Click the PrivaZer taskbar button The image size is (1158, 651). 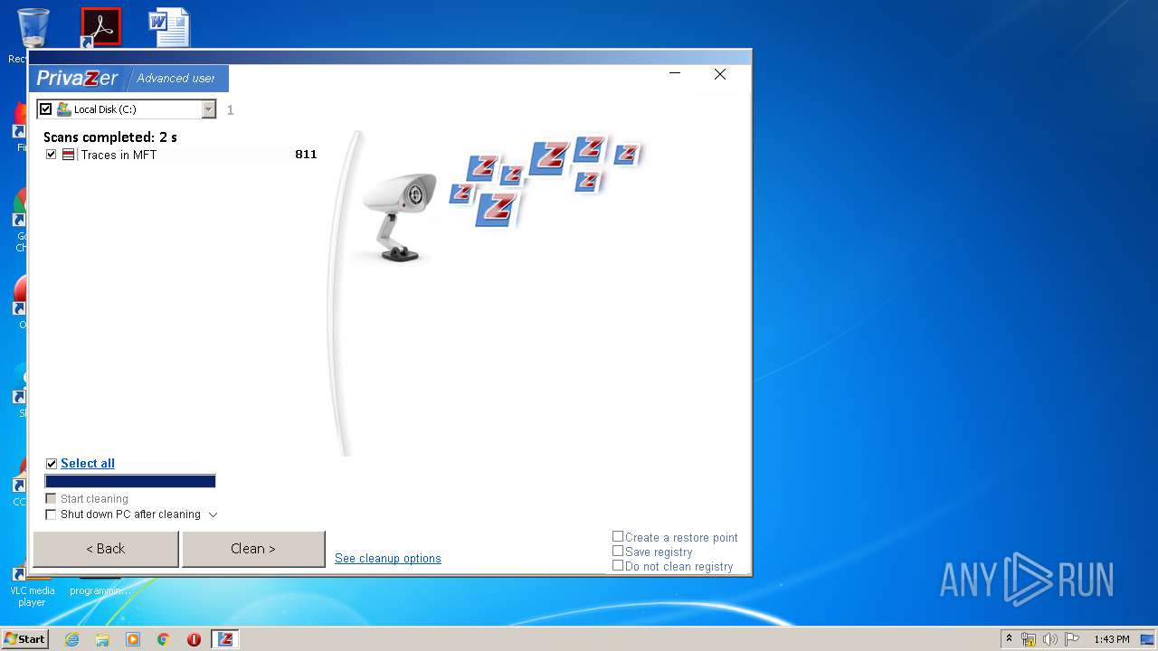click(225, 639)
